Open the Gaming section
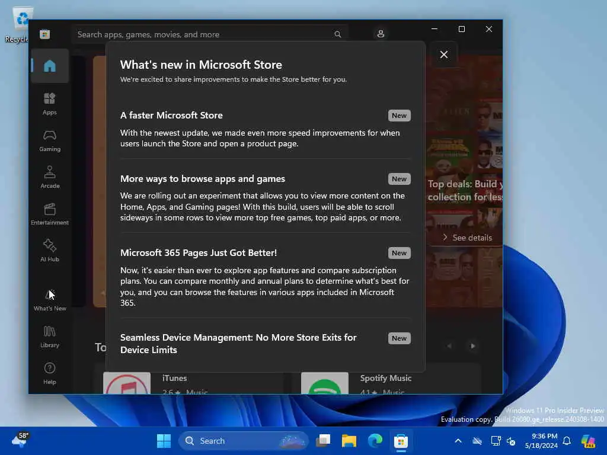The height and width of the screenshot is (455, 607). click(x=50, y=141)
